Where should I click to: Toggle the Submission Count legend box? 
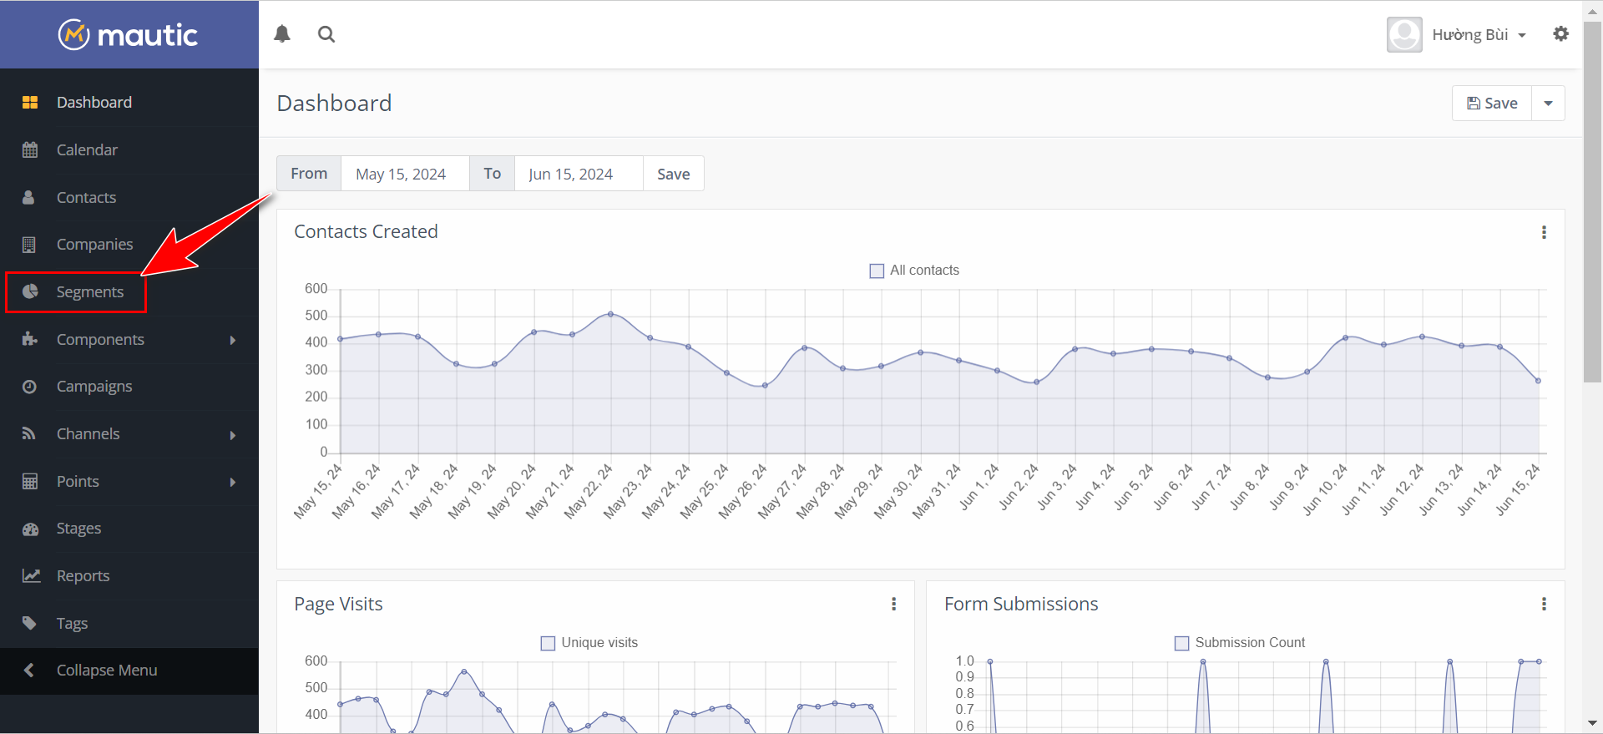[1181, 643]
